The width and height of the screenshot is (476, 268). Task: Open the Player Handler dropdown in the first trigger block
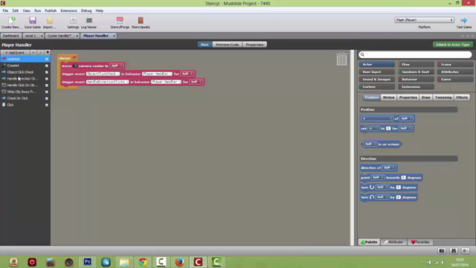tap(157, 74)
